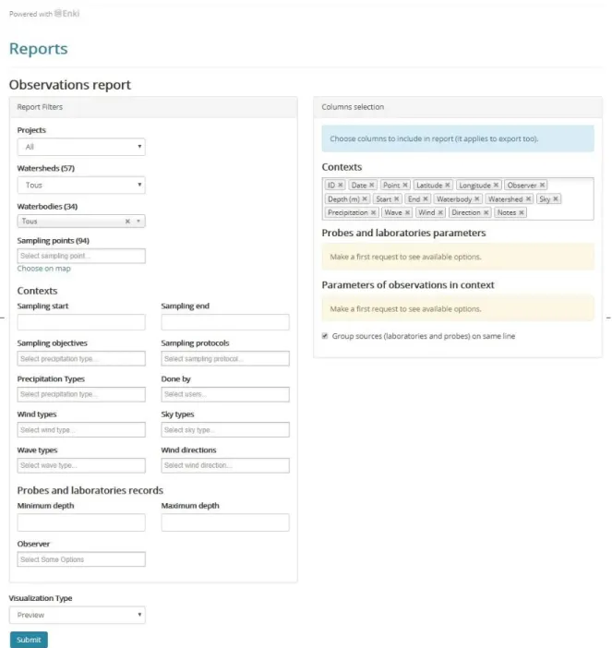The width and height of the screenshot is (612, 648).
Task: Toggle Group sources on same line checkbox
Action: tap(325, 336)
